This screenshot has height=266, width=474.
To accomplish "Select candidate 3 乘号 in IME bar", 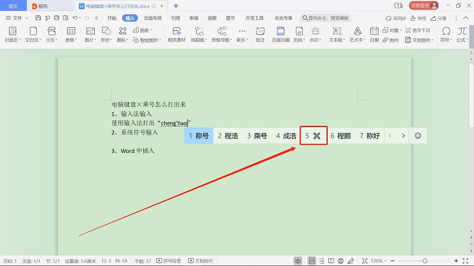I will click(257, 135).
